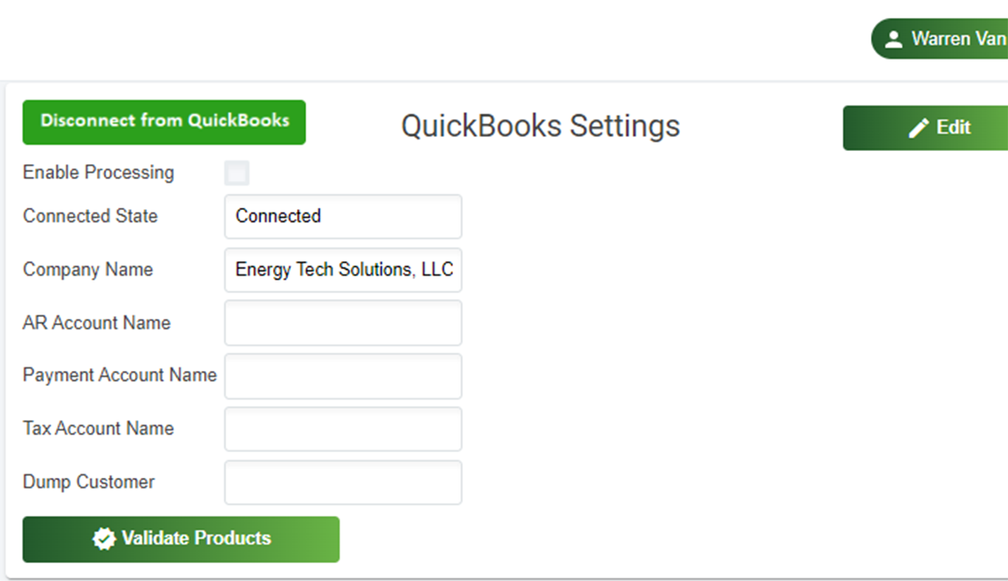Click the user profile icon beside Warren Van
Viewport: 1008px width, 581px height.
pos(894,39)
